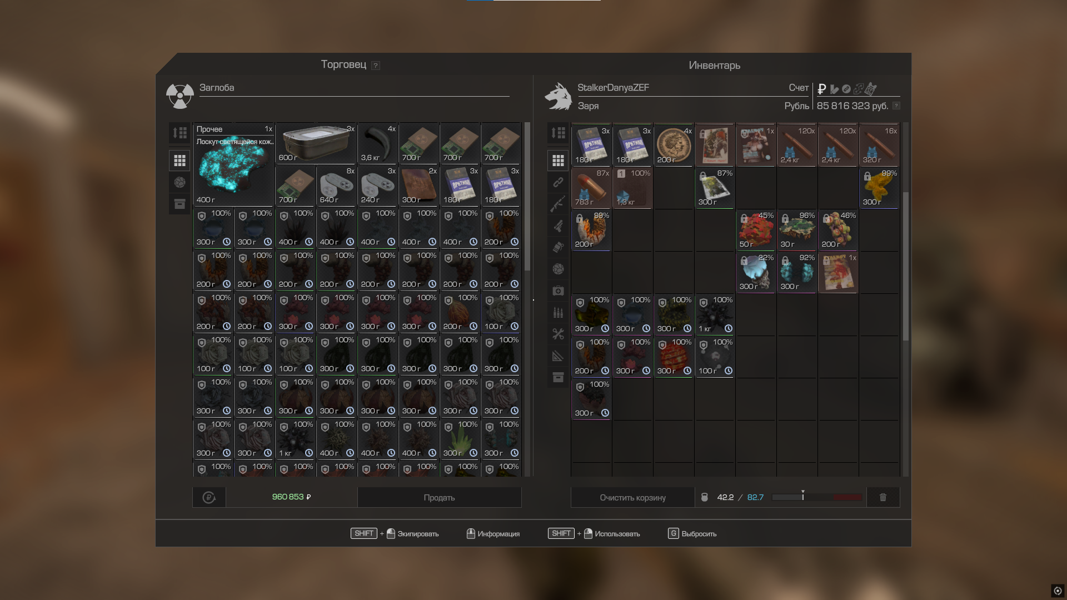Filter inventory by rifles
Screen dimensions: 1067x600
558,204
